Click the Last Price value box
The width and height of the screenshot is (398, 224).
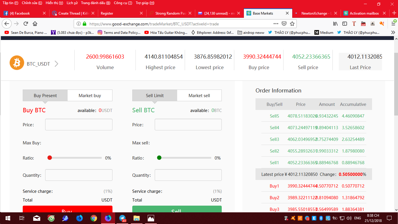pos(360,62)
